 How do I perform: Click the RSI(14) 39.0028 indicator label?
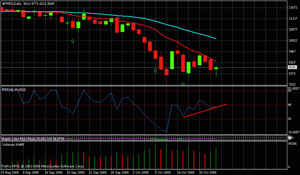pos(14,89)
